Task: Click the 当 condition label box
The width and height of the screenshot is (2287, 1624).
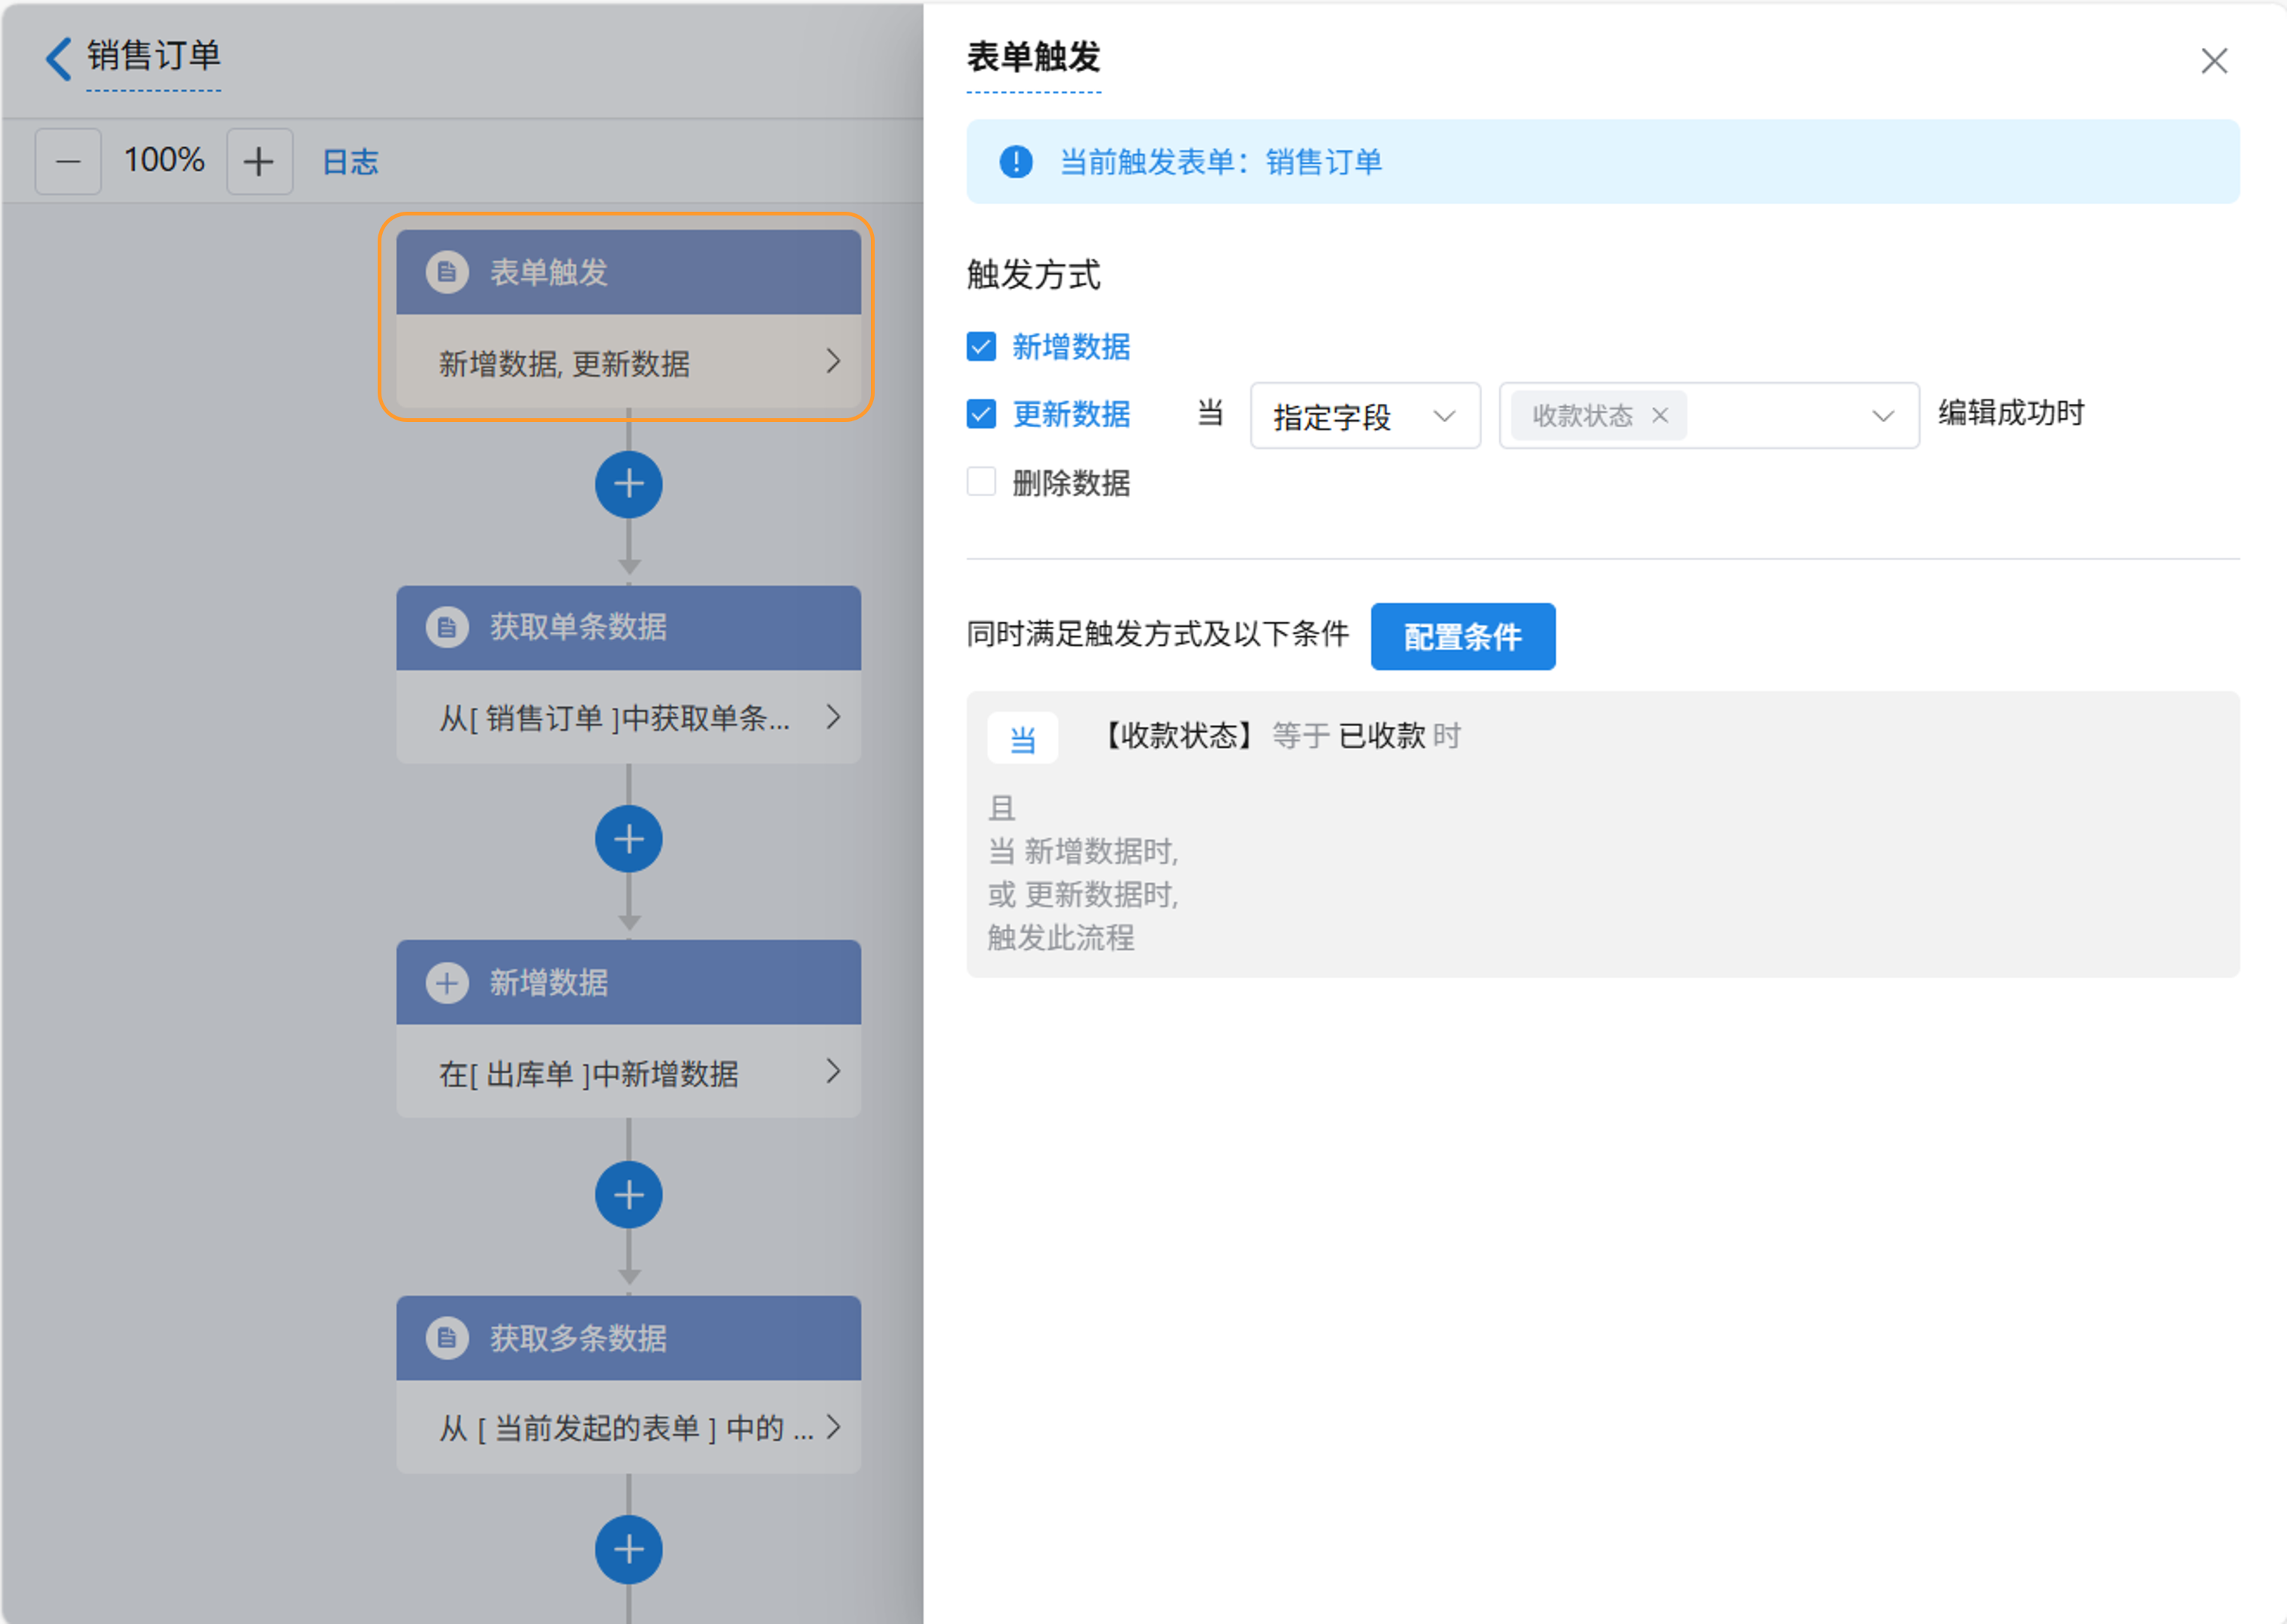Action: (x=1022, y=739)
